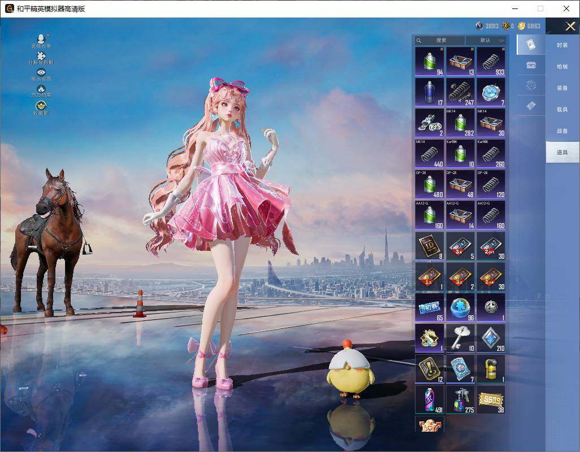The image size is (580, 452).
Task: Select the spring and bolts item, count 247
Action: 460,92
